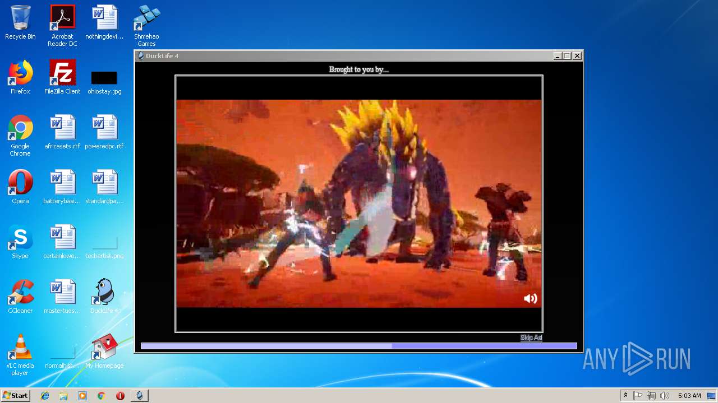Open FileZilla Client shortcut
The height and width of the screenshot is (403, 718).
coord(62,78)
